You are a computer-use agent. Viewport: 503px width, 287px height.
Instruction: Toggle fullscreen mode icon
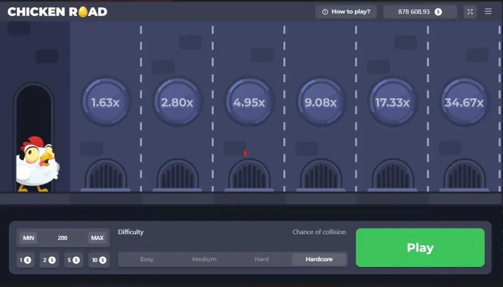click(x=470, y=12)
